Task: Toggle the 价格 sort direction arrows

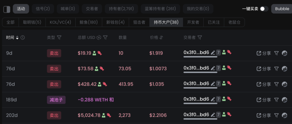Action: point(161,38)
